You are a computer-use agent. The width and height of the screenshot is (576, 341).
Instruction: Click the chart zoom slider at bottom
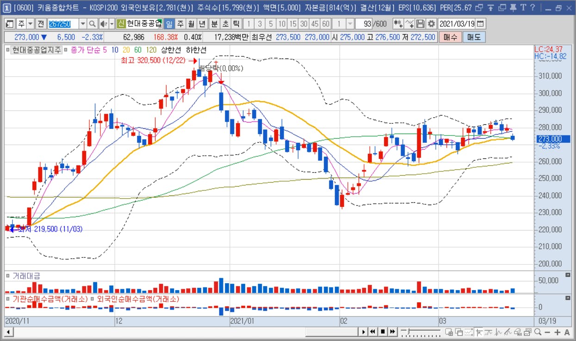coord(421,331)
